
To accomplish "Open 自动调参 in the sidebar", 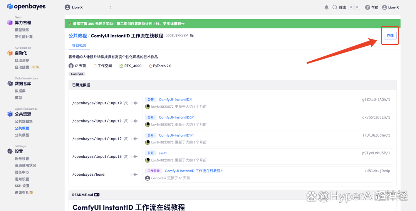I will [x=22, y=60].
